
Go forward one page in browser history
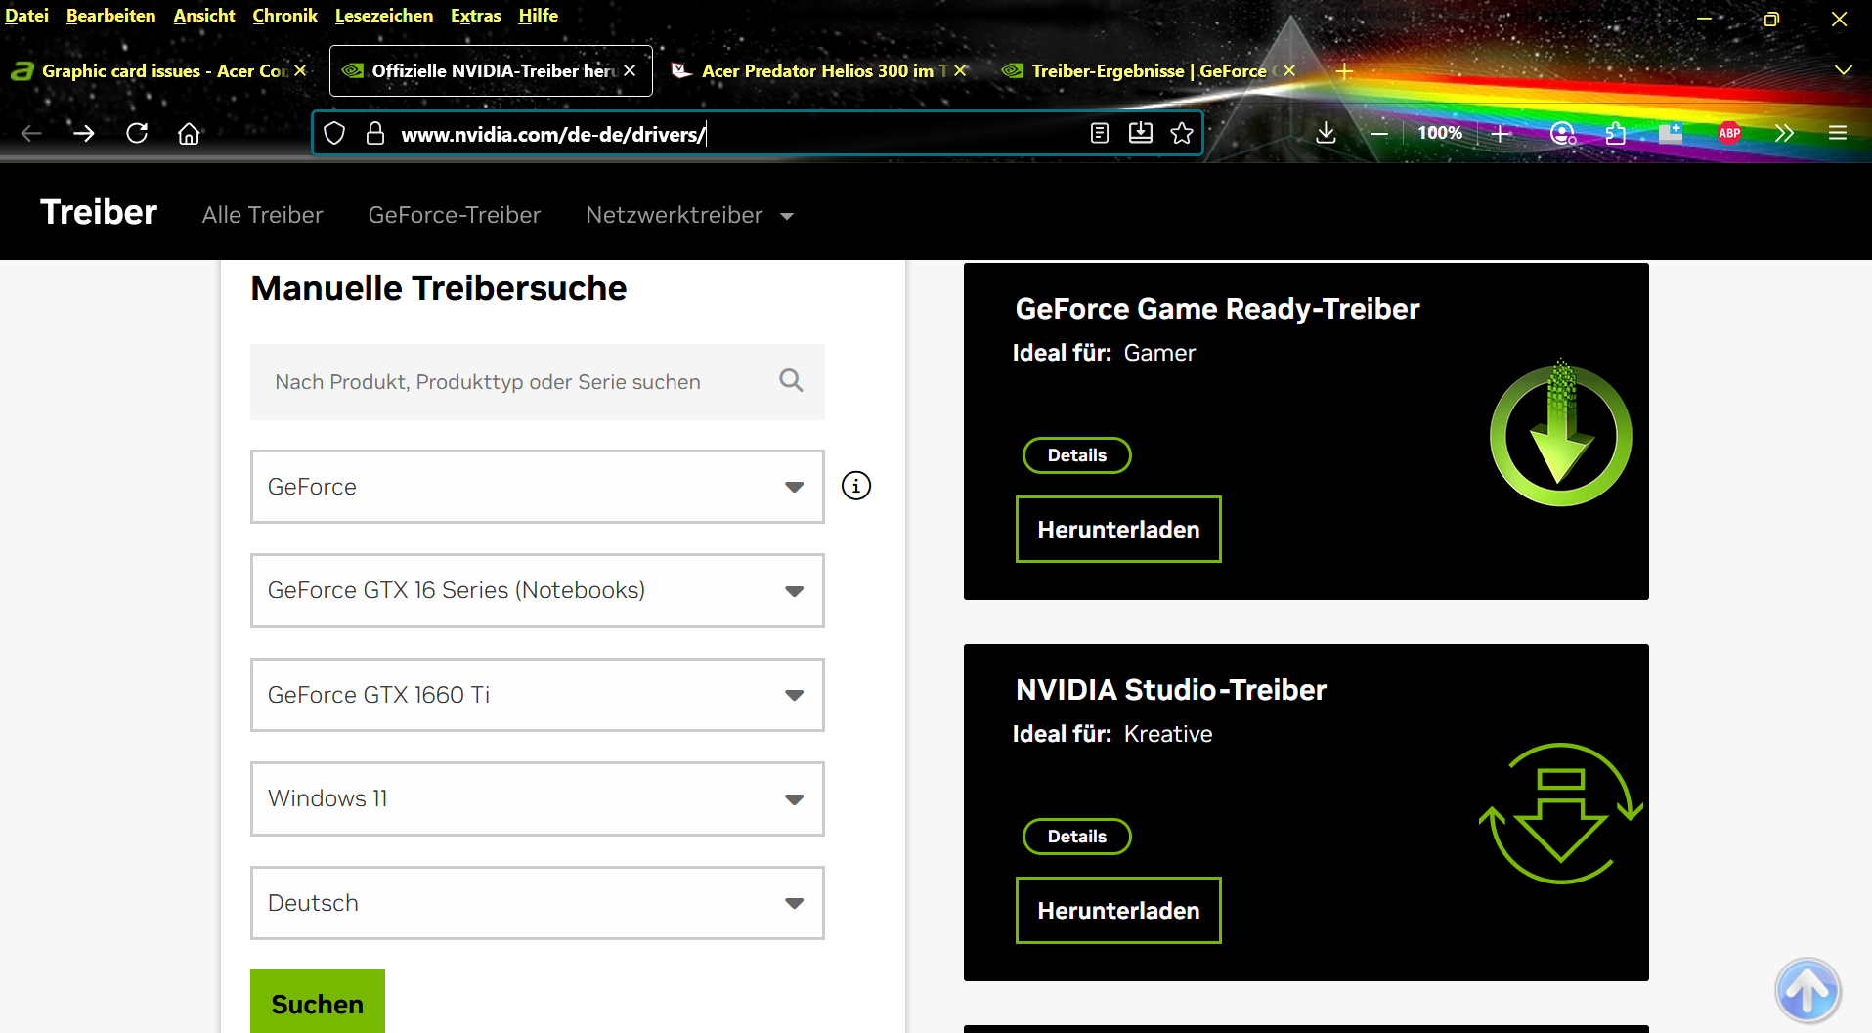click(x=84, y=133)
